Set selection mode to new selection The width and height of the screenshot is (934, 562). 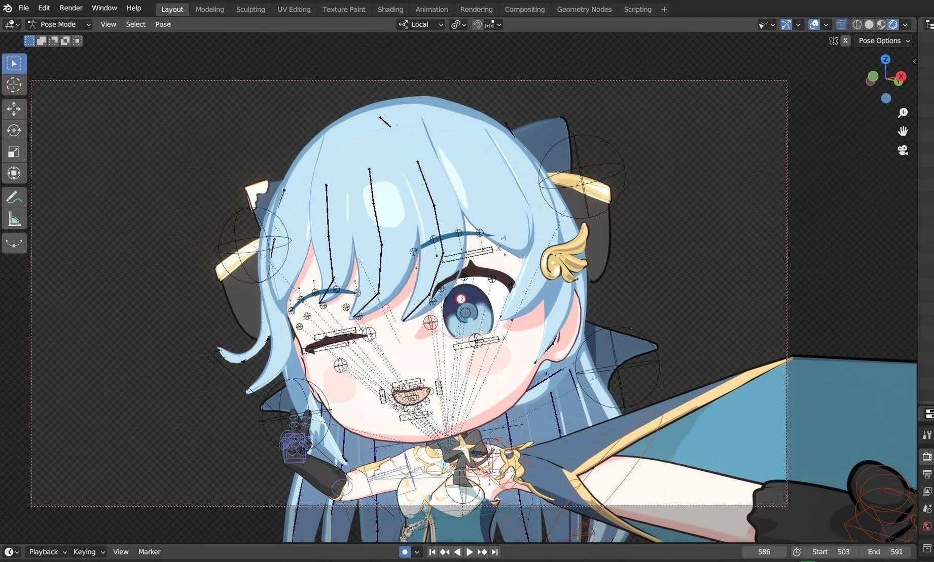[29, 41]
